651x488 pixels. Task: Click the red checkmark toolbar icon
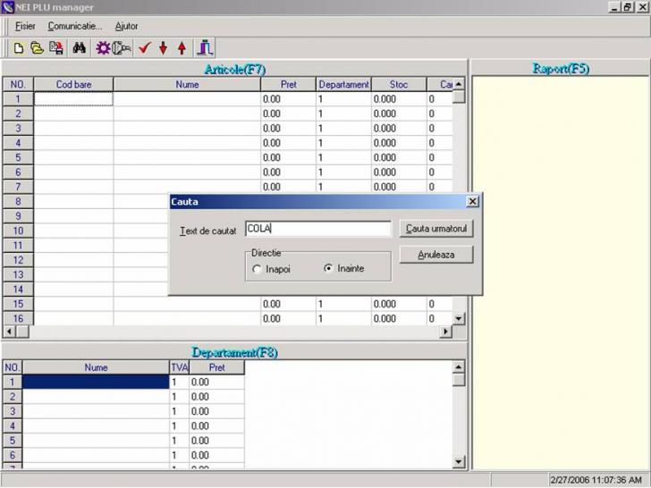point(144,48)
